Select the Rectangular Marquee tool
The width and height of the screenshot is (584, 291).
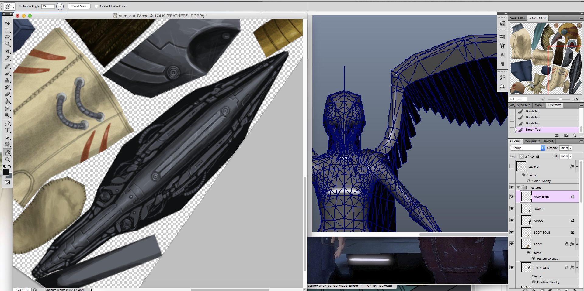coord(7,30)
